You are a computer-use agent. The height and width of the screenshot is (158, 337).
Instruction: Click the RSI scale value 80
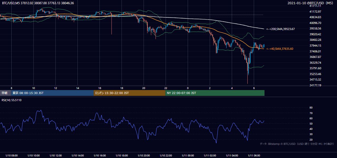(x=311, y=108)
